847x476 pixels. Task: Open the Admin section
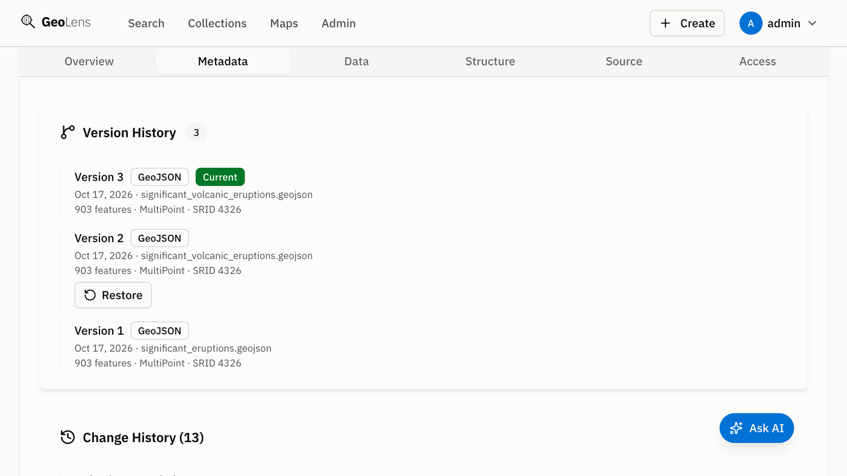(x=339, y=23)
